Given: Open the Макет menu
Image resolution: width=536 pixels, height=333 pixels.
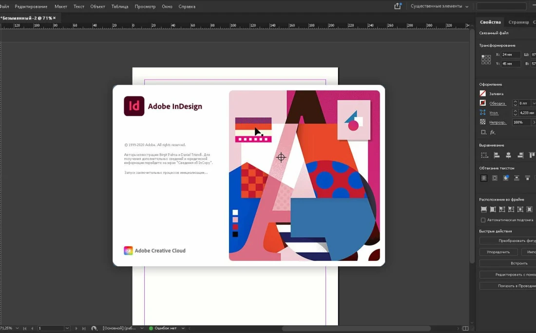Looking at the screenshot, I should pos(61,6).
